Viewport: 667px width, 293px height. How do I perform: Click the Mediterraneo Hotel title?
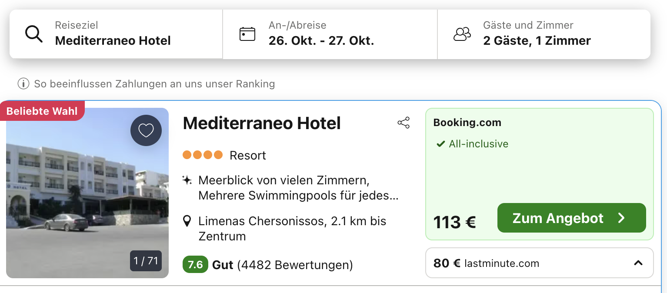(x=262, y=123)
